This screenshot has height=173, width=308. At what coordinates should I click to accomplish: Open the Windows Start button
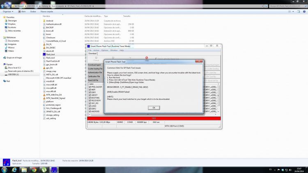pyautogui.click(x=4, y=170)
